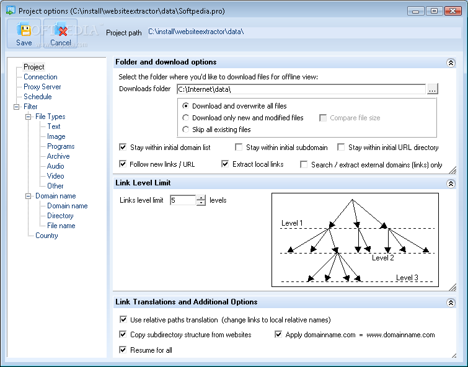Click the Save floppy disk icon
The width and height of the screenshot is (468, 367).
[24, 29]
